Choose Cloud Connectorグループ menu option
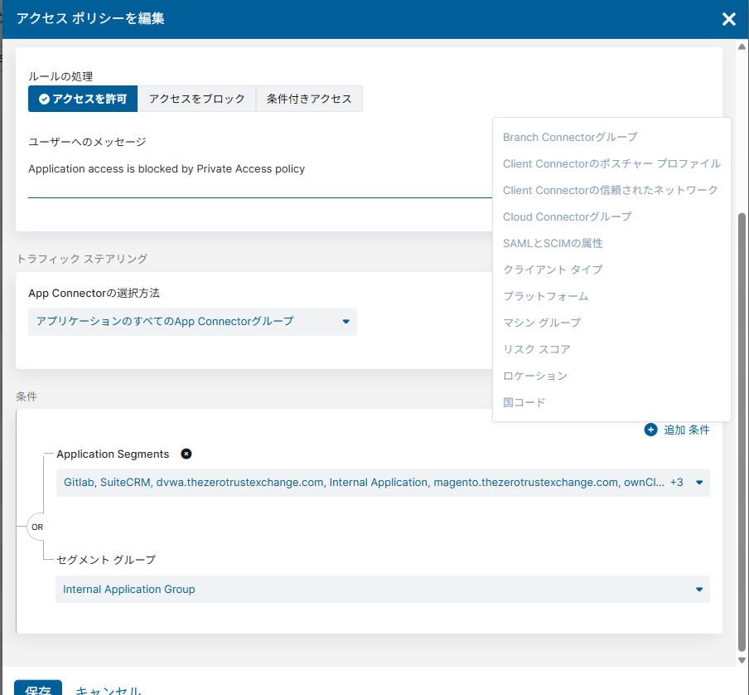This screenshot has height=695, width=749. pyautogui.click(x=567, y=216)
